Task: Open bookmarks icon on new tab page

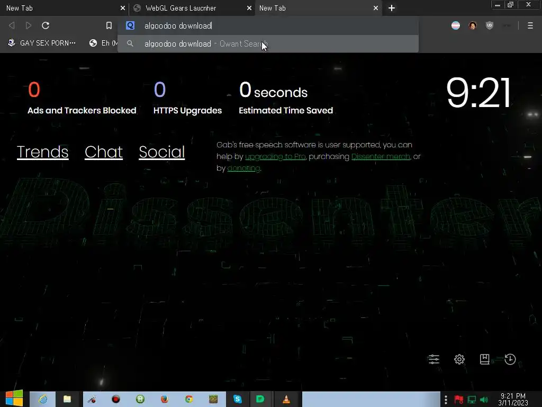Action: 485,359
